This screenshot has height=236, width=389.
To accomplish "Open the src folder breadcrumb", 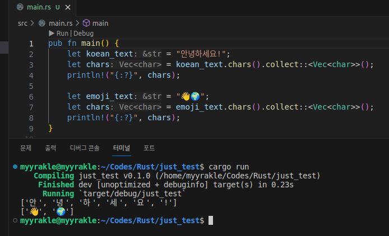I will click(x=22, y=23).
